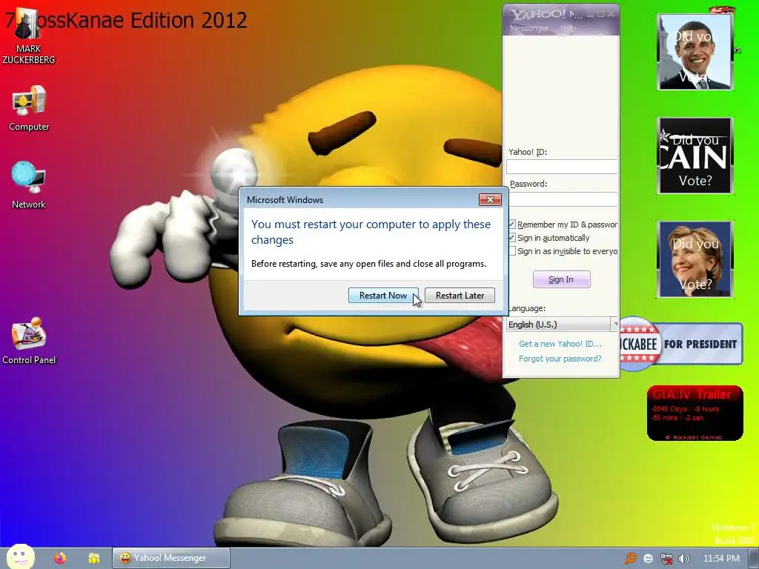The width and height of the screenshot is (759, 569).
Task: Click the Obama Did you Vote gadget
Action: [x=695, y=52]
